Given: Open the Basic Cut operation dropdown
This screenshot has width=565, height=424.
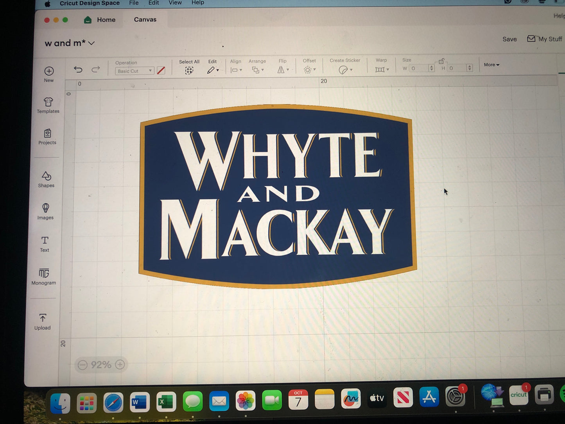Looking at the screenshot, I should 134,71.
